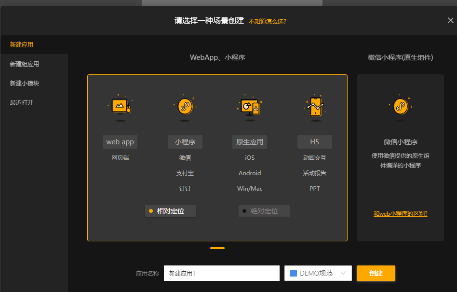The height and width of the screenshot is (292, 457).
Task: Click the 网页端 text under web app
Action: [120, 158]
